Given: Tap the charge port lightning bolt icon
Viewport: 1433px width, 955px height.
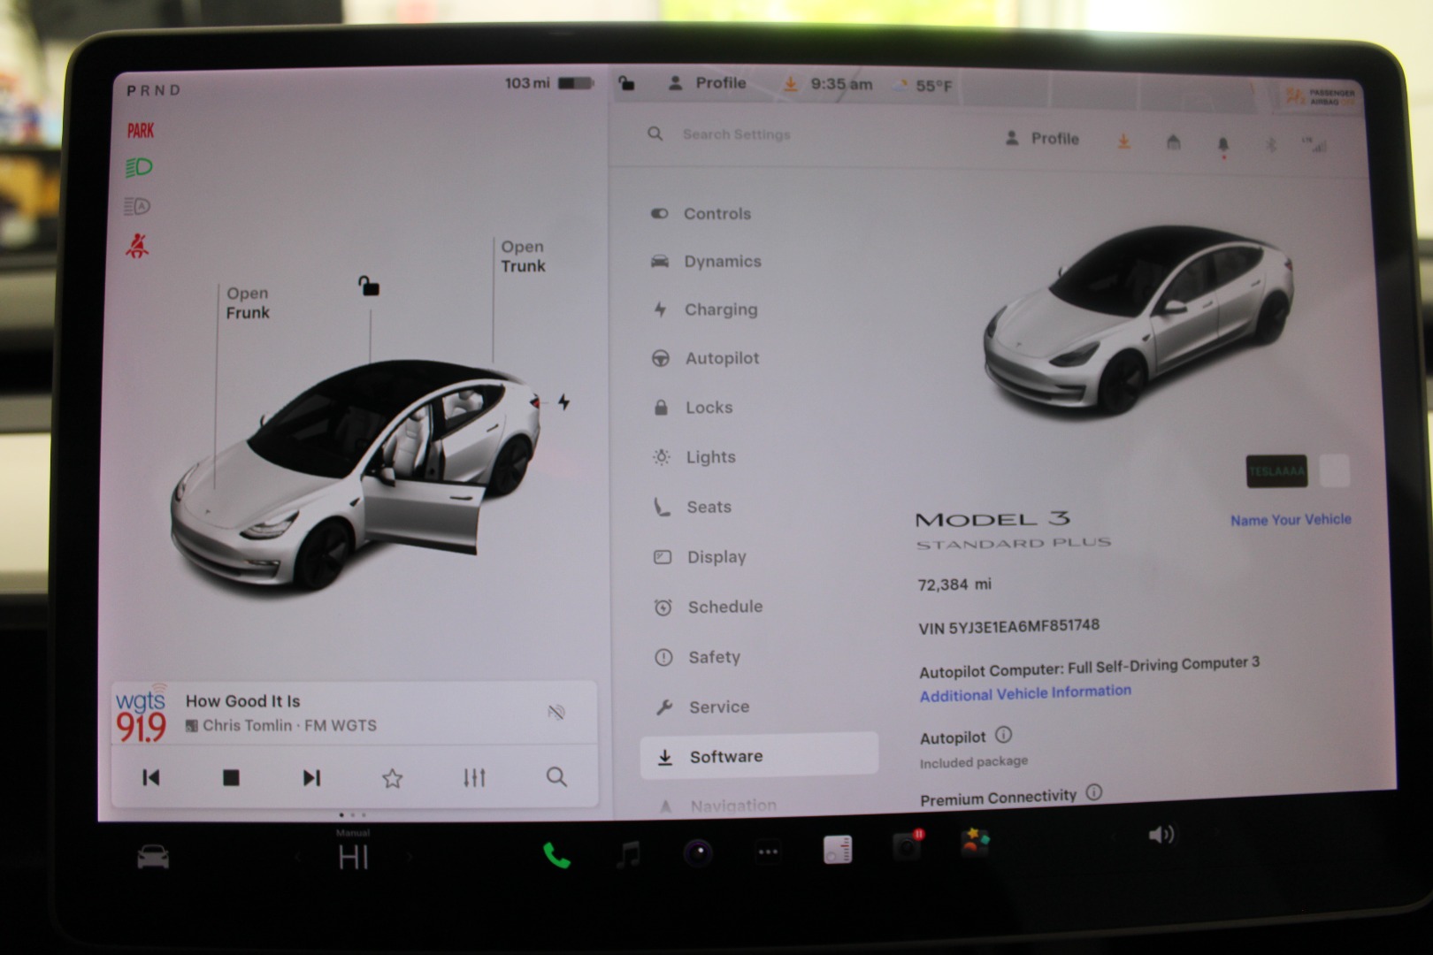Looking at the screenshot, I should tap(563, 402).
